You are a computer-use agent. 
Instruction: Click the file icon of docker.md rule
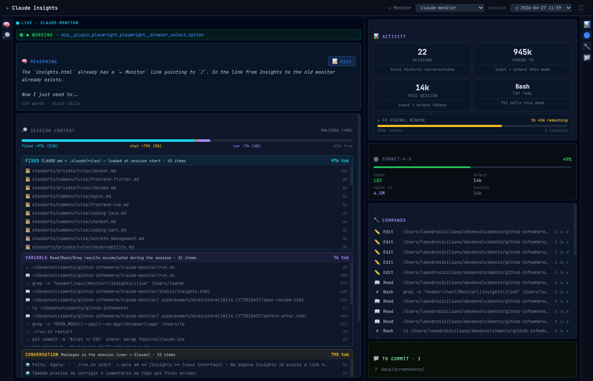(28, 171)
